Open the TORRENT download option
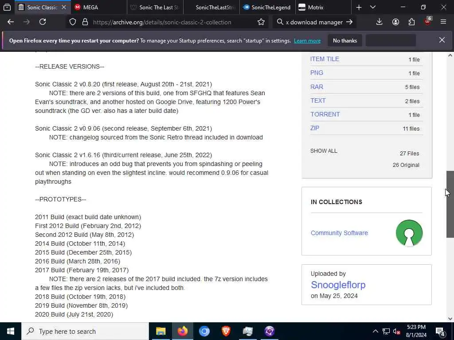Image resolution: width=454 pixels, height=340 pixels. coord(325,115)
